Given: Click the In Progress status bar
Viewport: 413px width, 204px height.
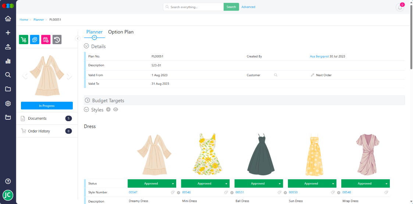Looking at the screenshot, I should point(47,106).
